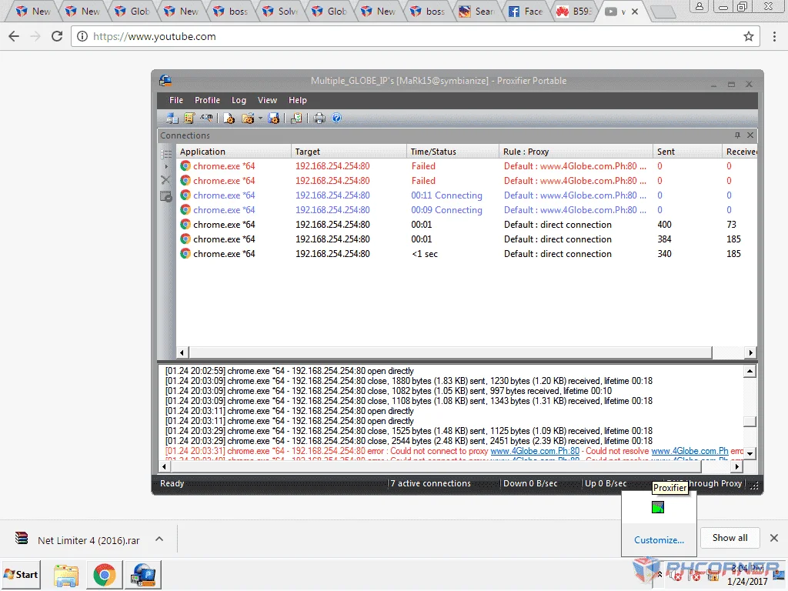Image resolution: width=788 pixels, height=591 pixels.
Task: Click the log scroll down arrow
Action: tap(750, 452)
